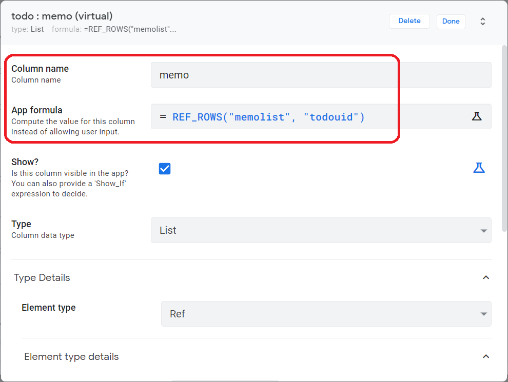The image size is (508, 382).
Task: Click the Type Details section heading
Action: [42, 277]
